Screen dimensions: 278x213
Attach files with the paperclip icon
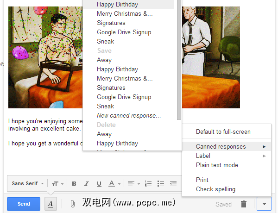73,204
